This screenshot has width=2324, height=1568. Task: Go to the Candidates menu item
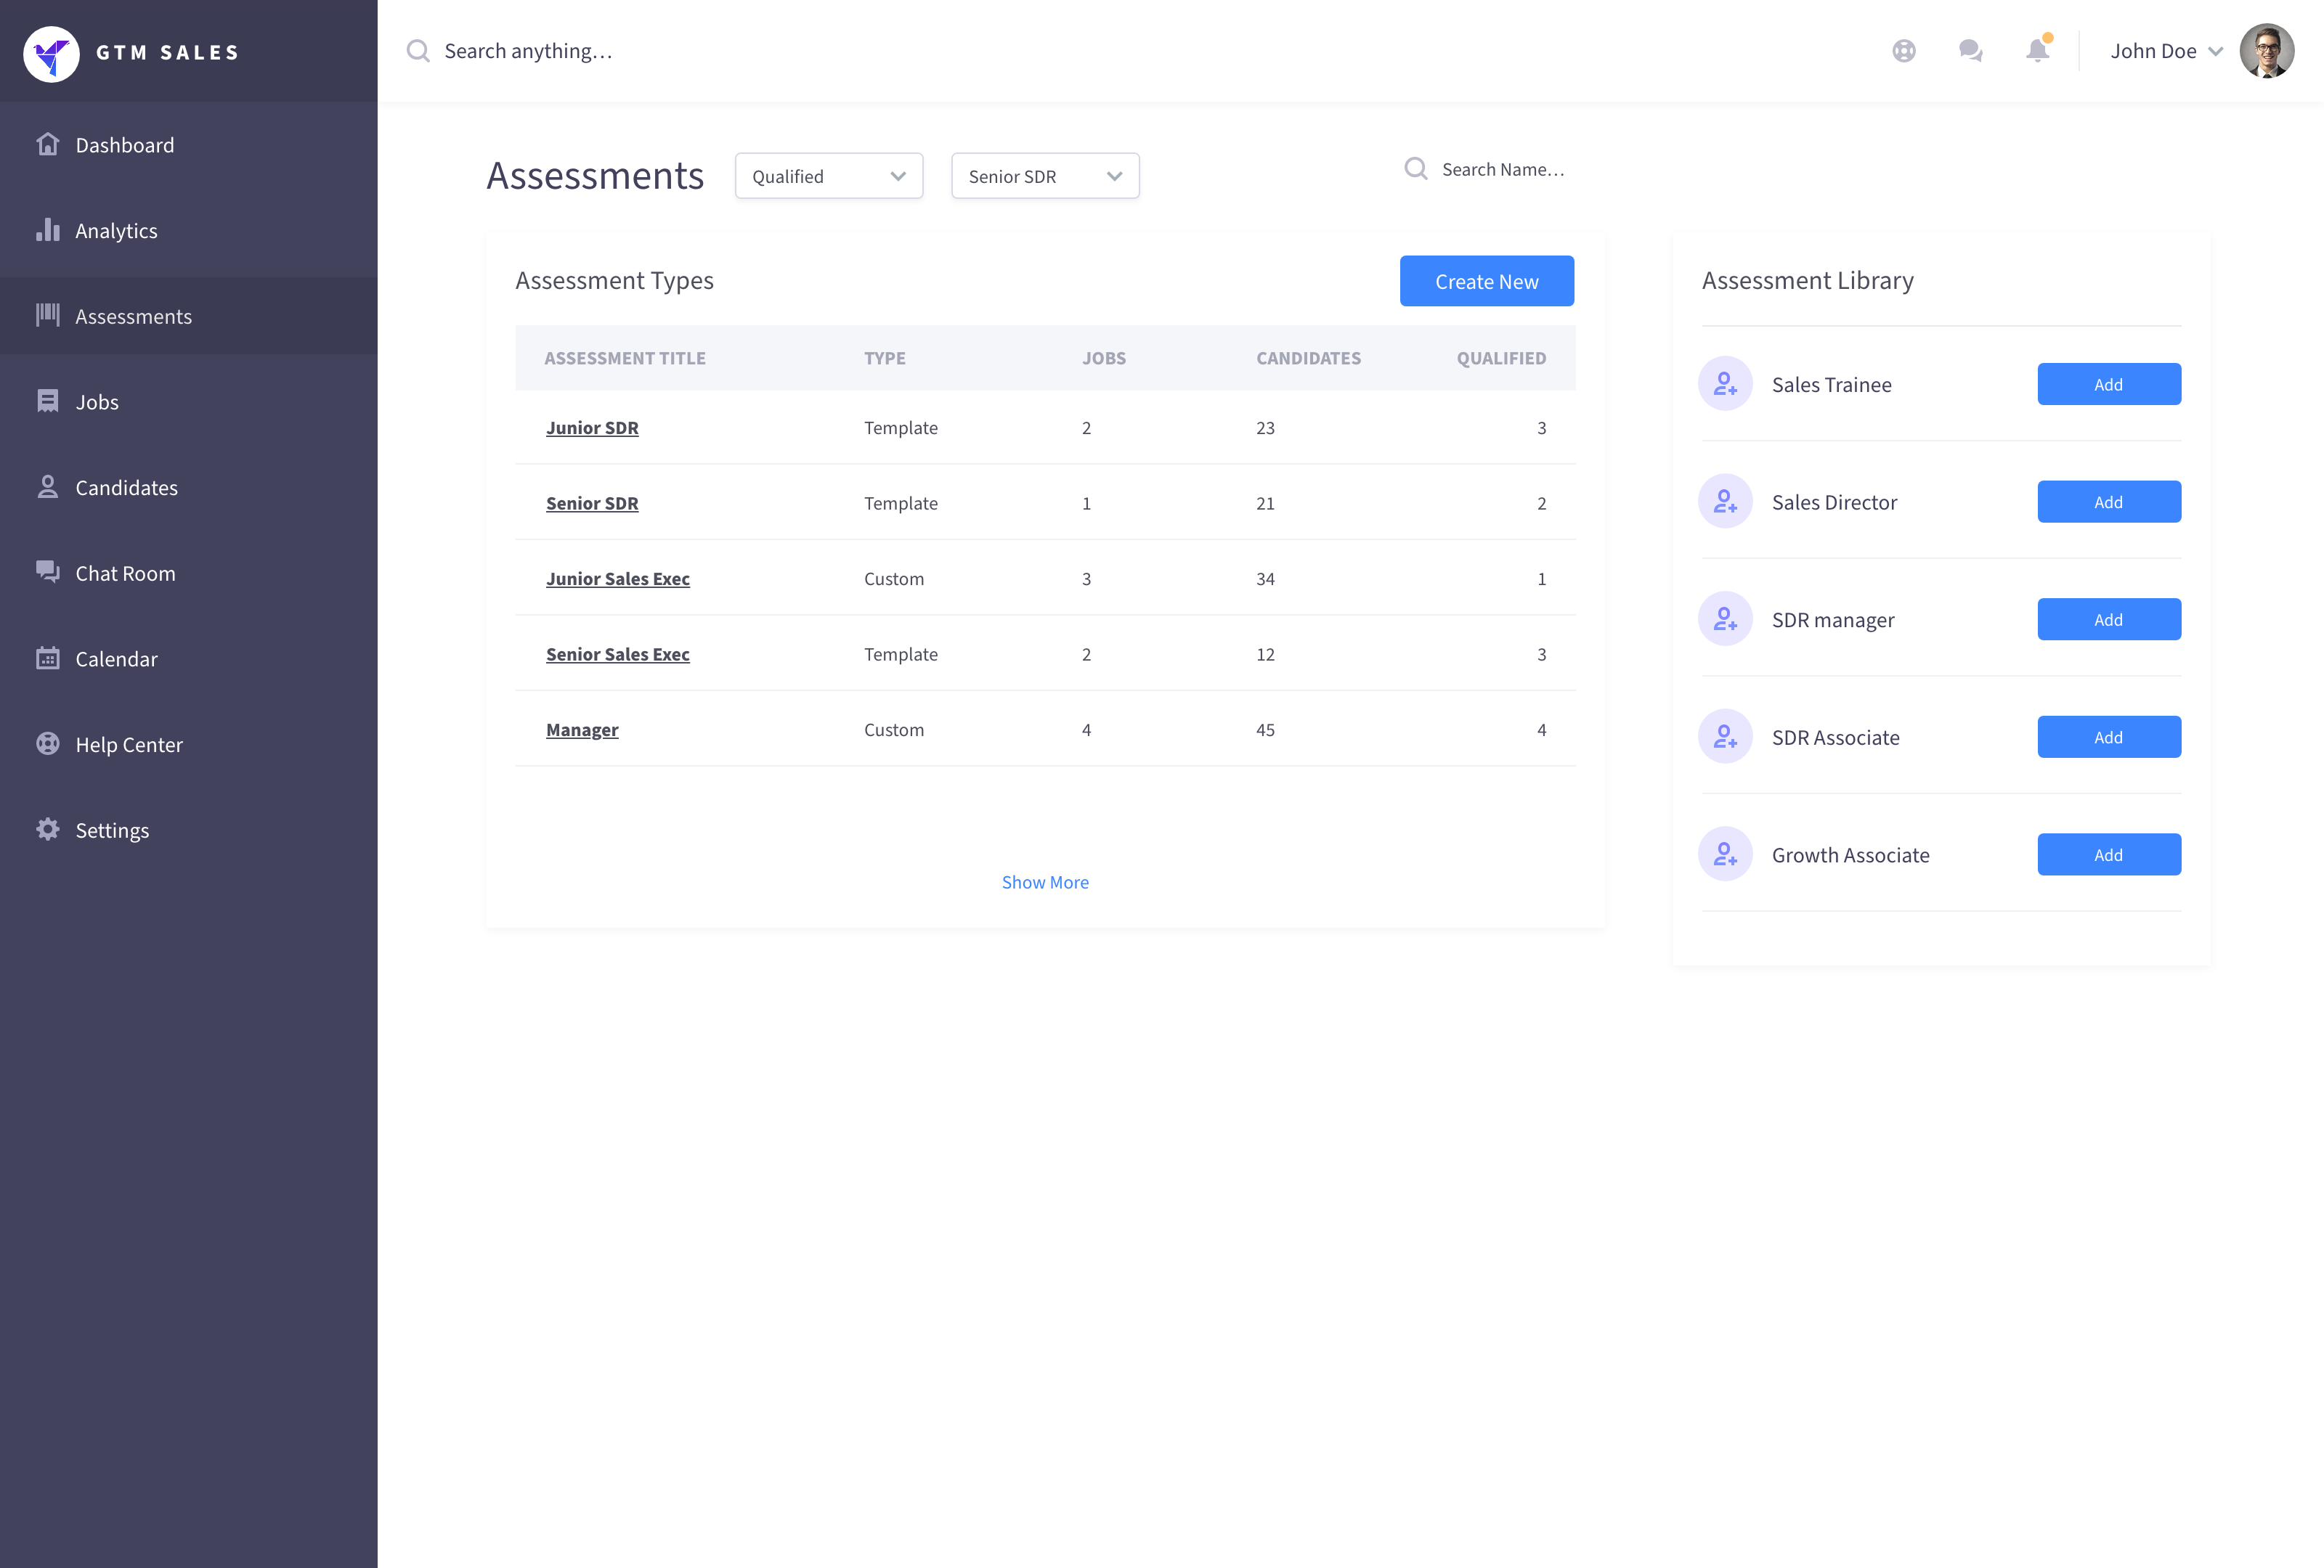pyautogui.click(x=126, y=488)
